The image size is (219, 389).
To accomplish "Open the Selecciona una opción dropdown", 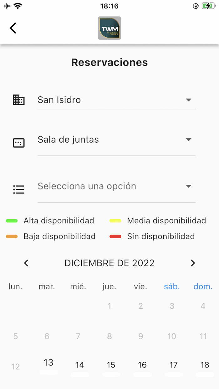I will point(116,186).
